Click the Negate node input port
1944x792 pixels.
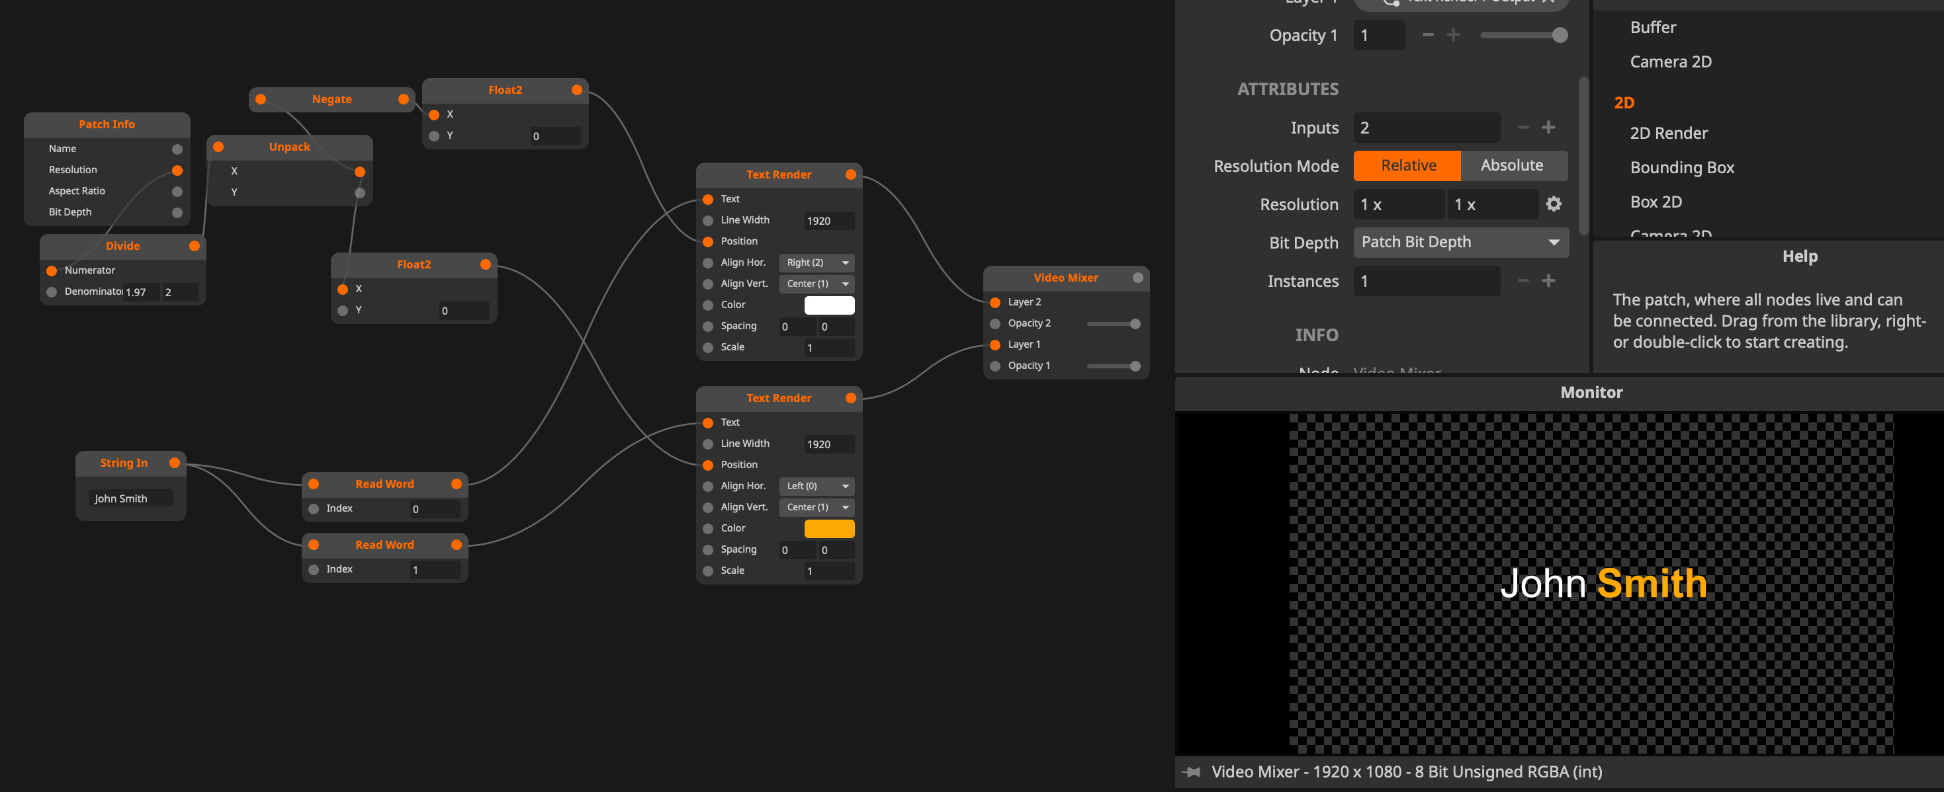click(260, 99)
